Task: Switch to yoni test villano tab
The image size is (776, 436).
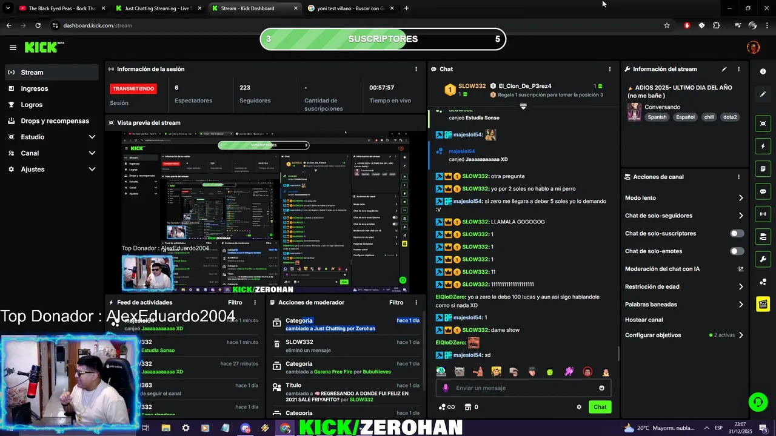Action: point(350,8)
